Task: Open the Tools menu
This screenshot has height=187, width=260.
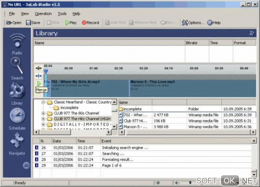Action: click(62, 14)
